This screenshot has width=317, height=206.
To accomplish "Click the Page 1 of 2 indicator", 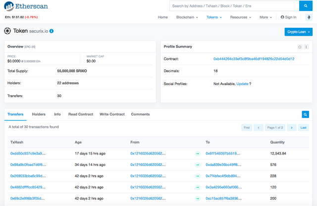I will click(275, 128).
